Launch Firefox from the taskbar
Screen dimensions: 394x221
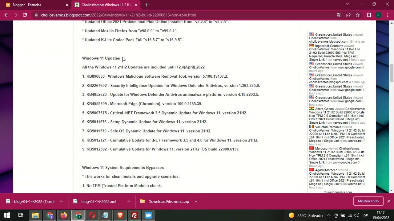(64, 215)
